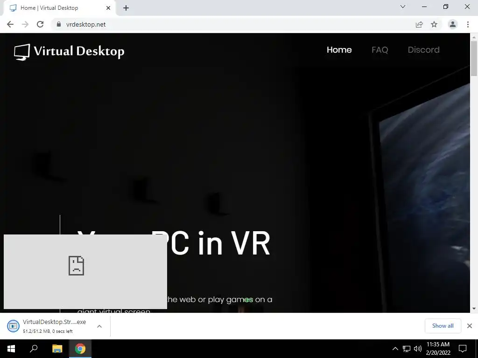This screenshot has width=478, height=358.
Task: Close the downloads bar
Action: [x=470, y=326]
